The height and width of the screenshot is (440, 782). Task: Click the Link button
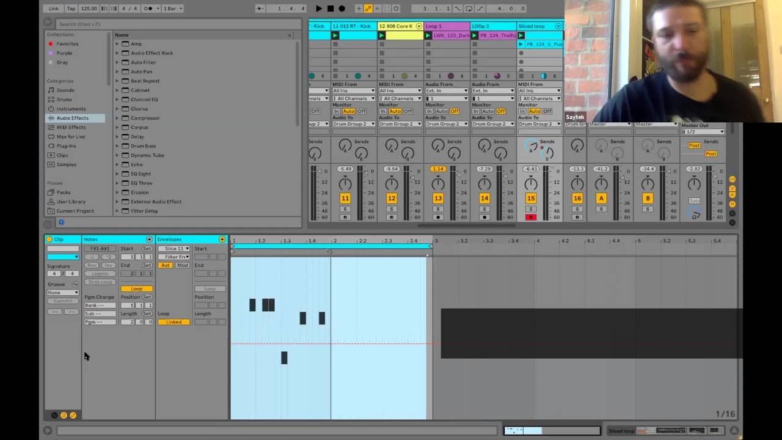pyautogui.click(x=54, y=9)
